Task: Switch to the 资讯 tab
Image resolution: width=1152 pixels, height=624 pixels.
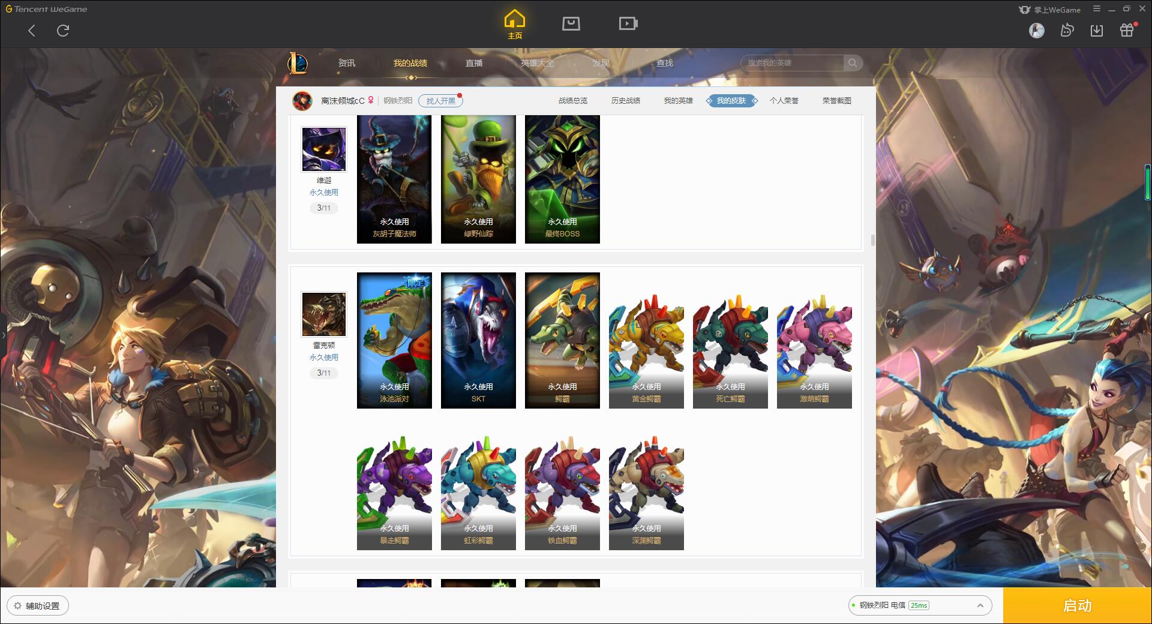Action: coord(346,63)
